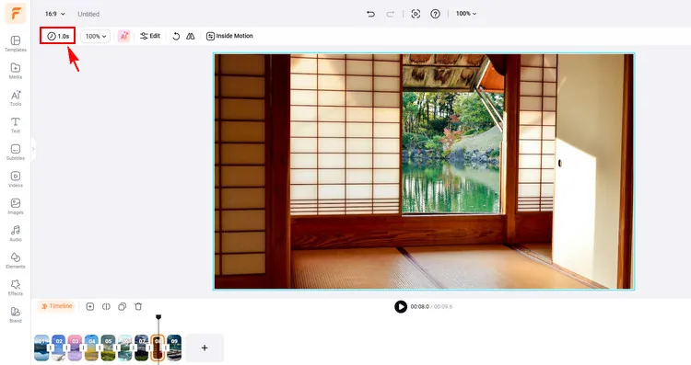Click the Redo arrow
The image size is (691, 365).
click(390, 14)
